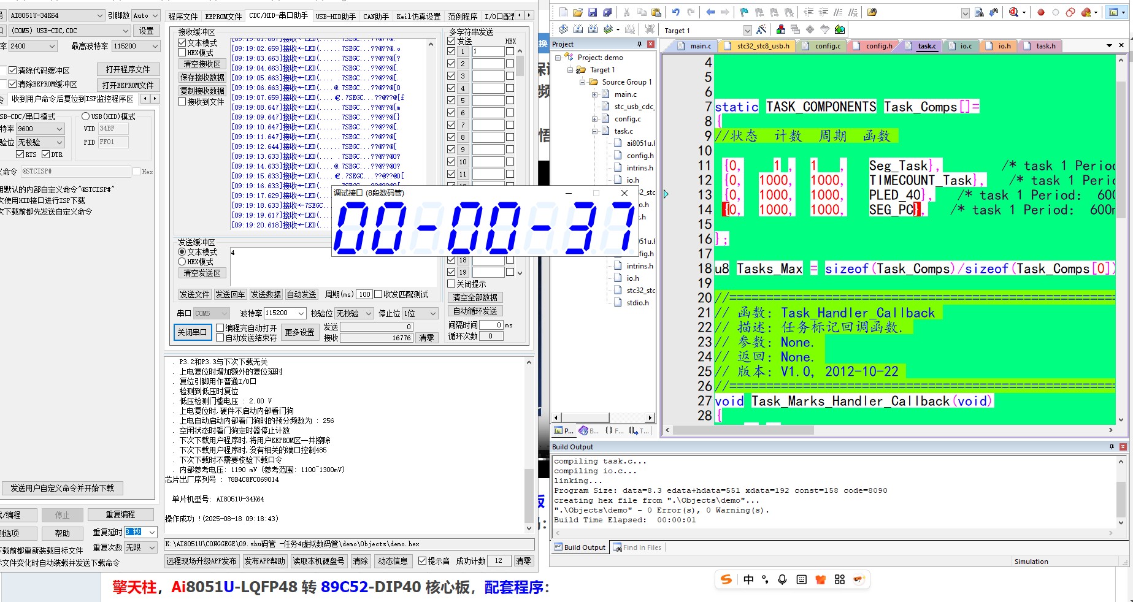Start debug session magnifier icon
The height and width of the screenshot is (602, 1133).
(x=1013, y=12)
